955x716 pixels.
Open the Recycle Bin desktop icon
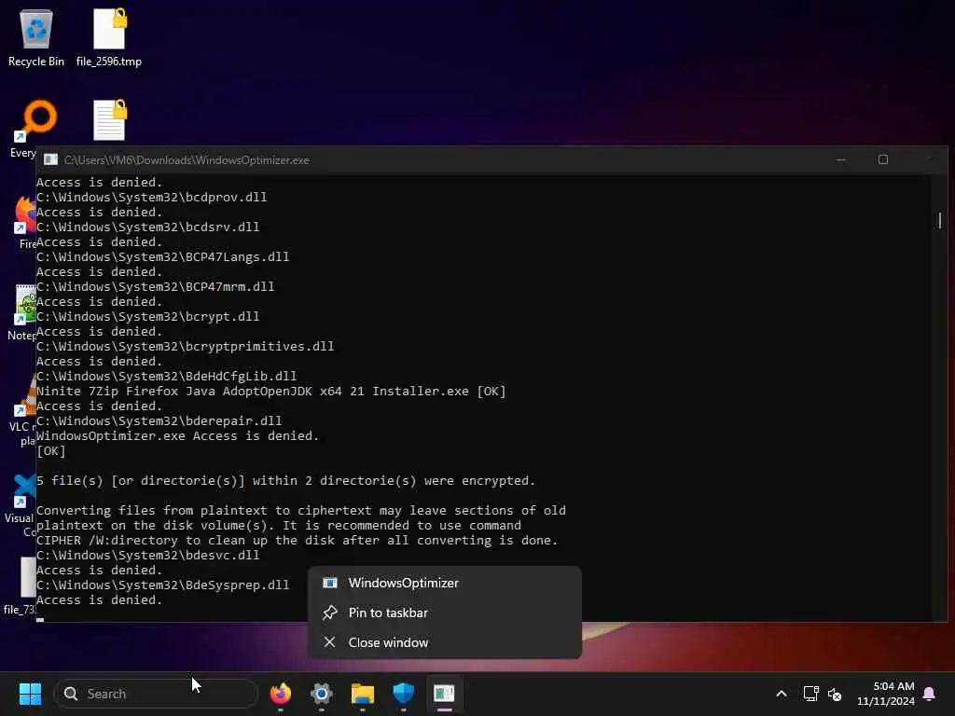pyautogui.click(x=36, y=37)
